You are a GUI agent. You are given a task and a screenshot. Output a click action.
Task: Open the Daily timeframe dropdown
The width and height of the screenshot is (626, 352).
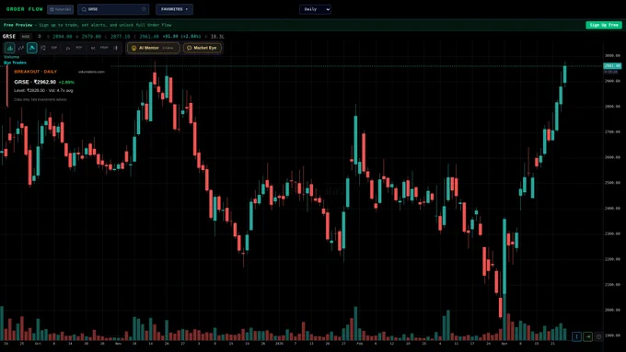315,9
